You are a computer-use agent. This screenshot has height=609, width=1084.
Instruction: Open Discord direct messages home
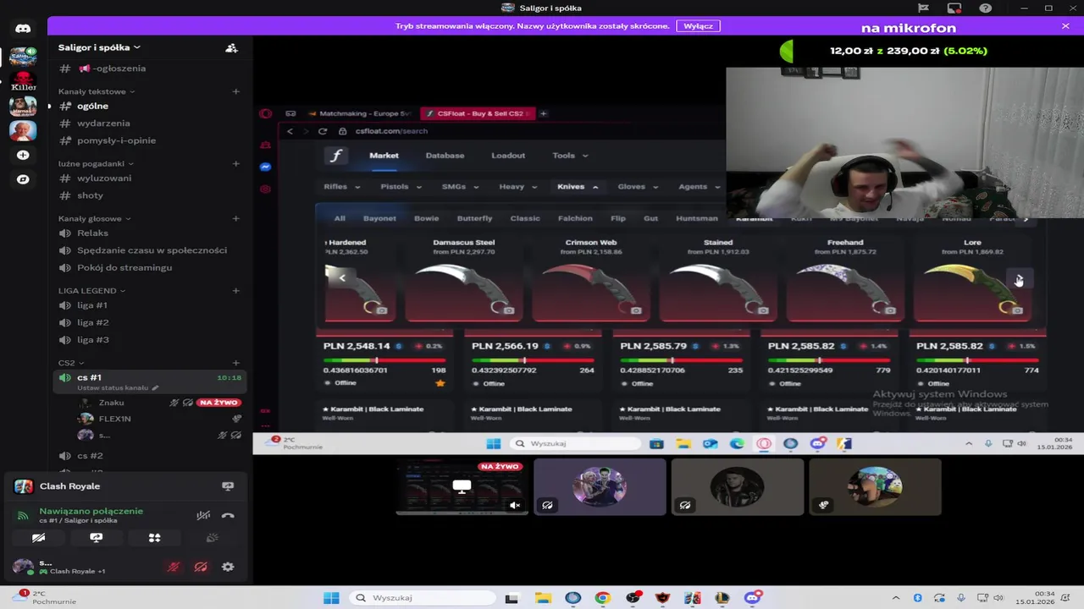[23, 28]
